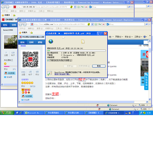The image size is (153, 145).
Task: Click front IE horizontal scrollbar
Action: coord(78,102)
